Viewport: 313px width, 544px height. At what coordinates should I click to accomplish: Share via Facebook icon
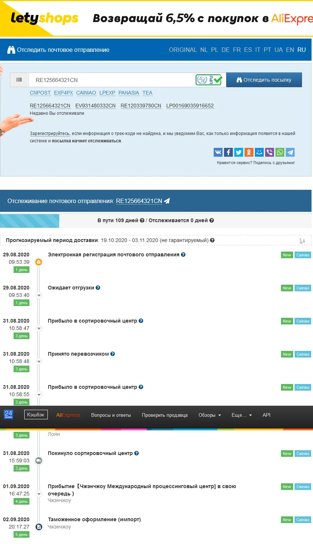click(x=228, y=152)
